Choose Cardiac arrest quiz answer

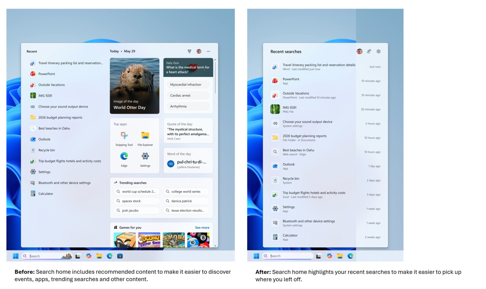tap(188, 96)
